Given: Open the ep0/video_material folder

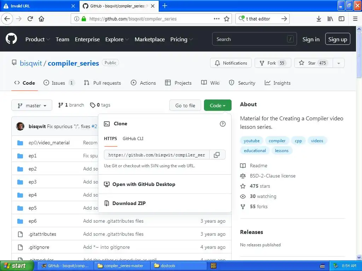Looking at the screenshot, I should click(x=49, y=143).
